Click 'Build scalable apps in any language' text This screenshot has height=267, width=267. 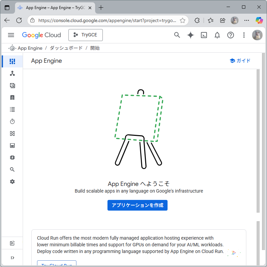pos(139,191)
